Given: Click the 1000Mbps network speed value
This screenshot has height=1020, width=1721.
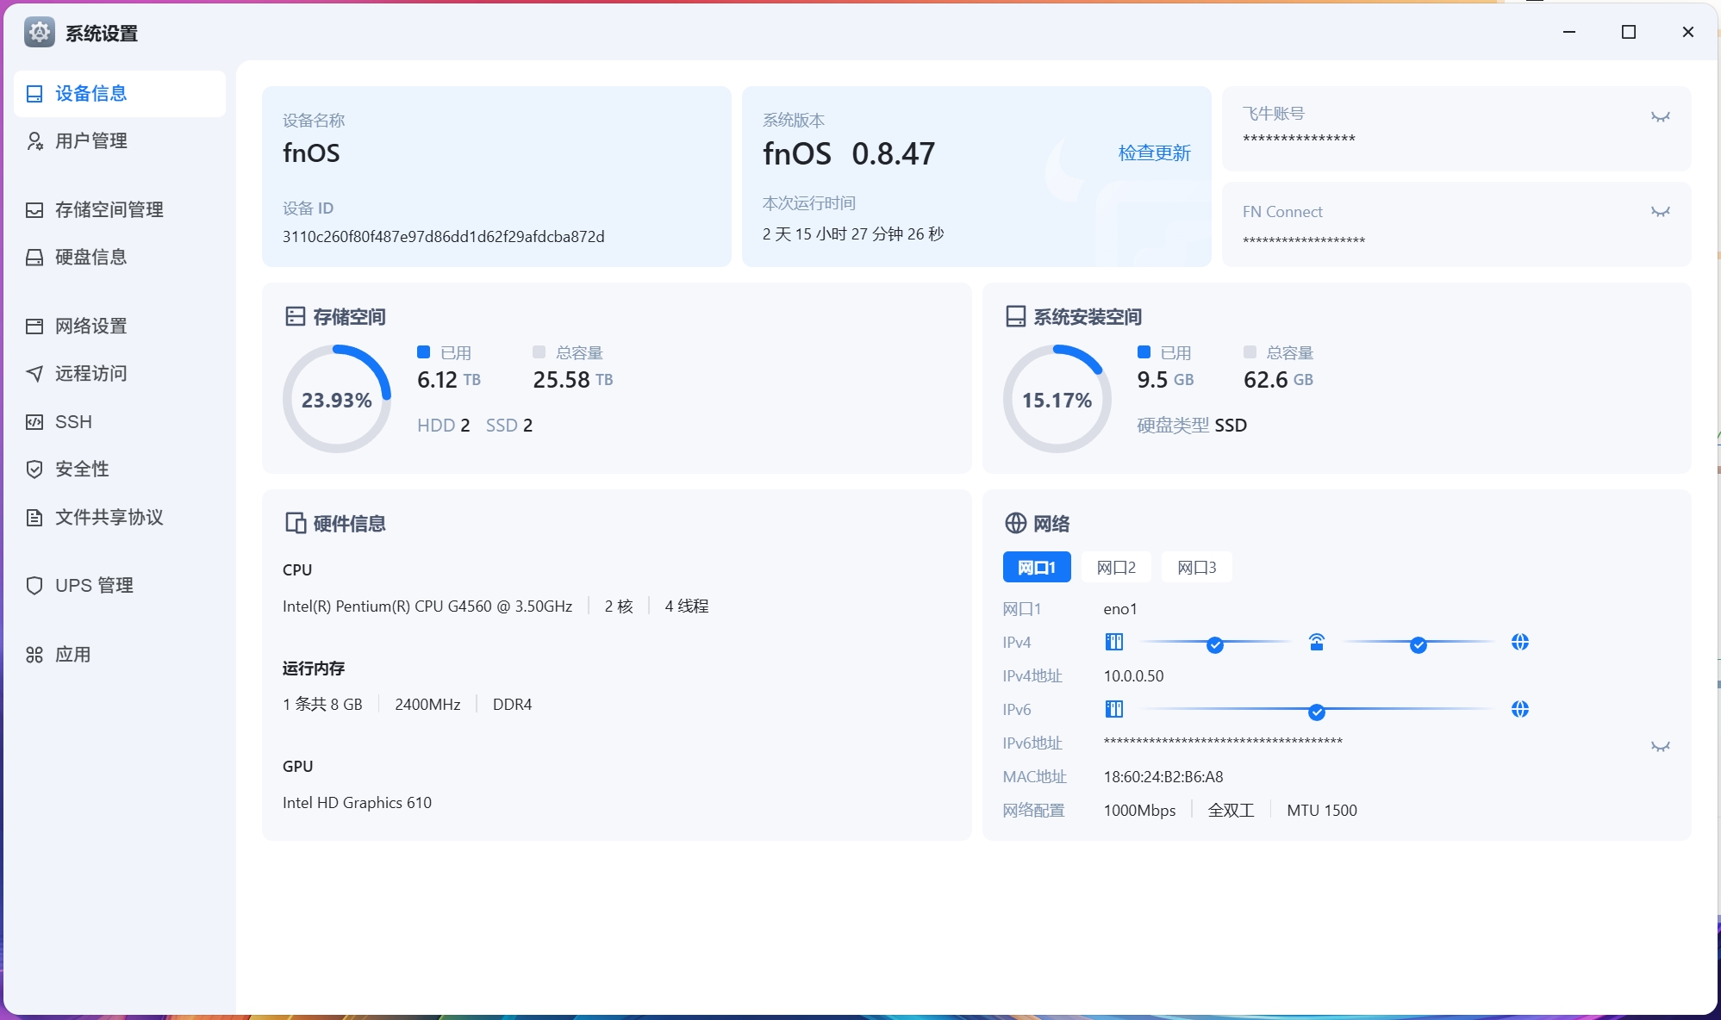Looking at the screenshot, I should pyautogui.click(x=1139, y=811).
